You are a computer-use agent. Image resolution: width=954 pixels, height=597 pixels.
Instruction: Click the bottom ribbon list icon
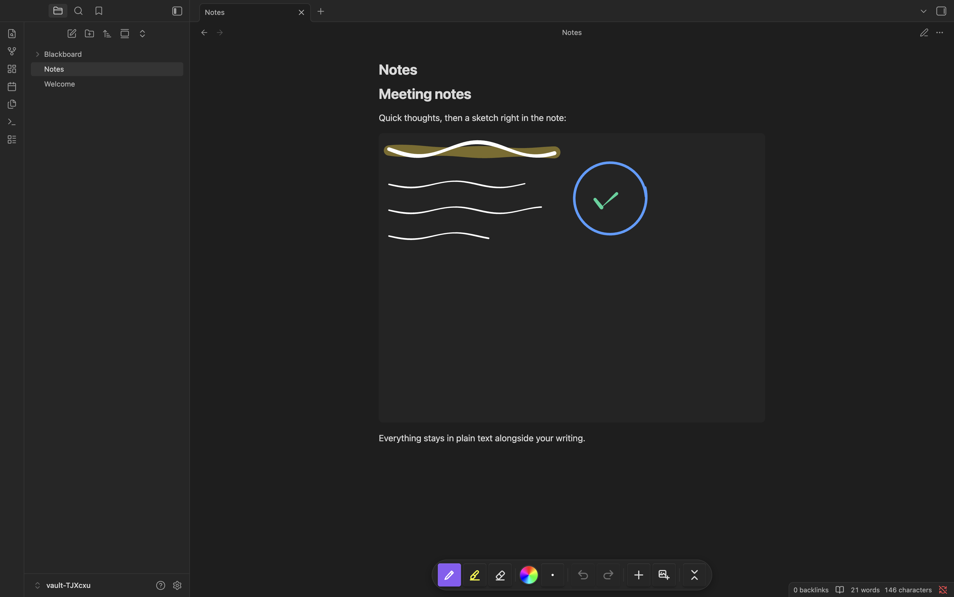(x=12, y=139)
